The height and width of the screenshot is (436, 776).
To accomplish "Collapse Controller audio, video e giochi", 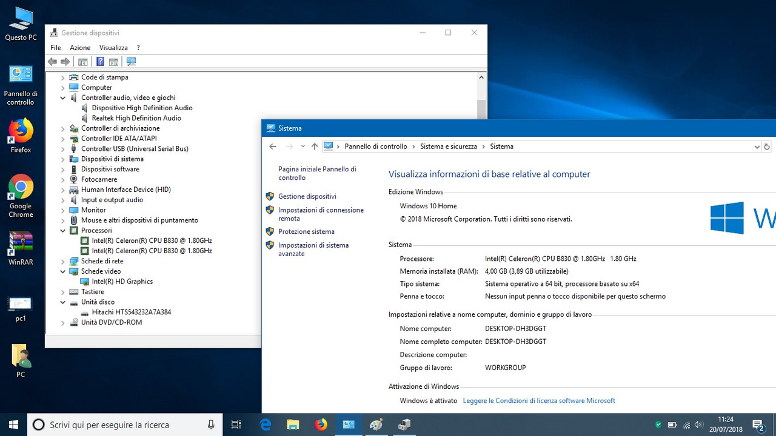I will pos(62,97).
